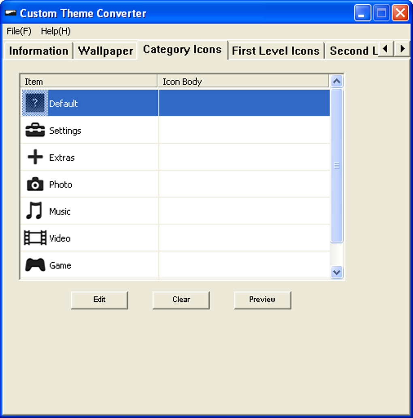Click the Video film strip icon

(35, 238)
